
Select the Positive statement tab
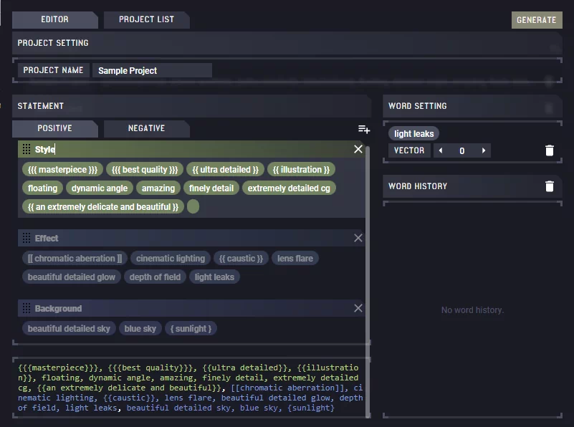pyautogui.click(x=54, y=128)
